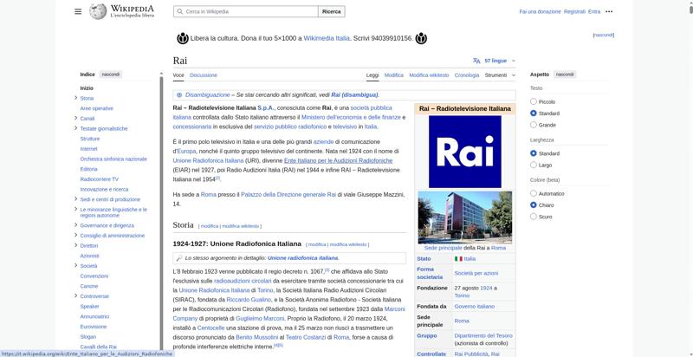Screen dimensions: 693x357
Task: Expand Testate giornalistiche in Indice
Action: point(75,128)
